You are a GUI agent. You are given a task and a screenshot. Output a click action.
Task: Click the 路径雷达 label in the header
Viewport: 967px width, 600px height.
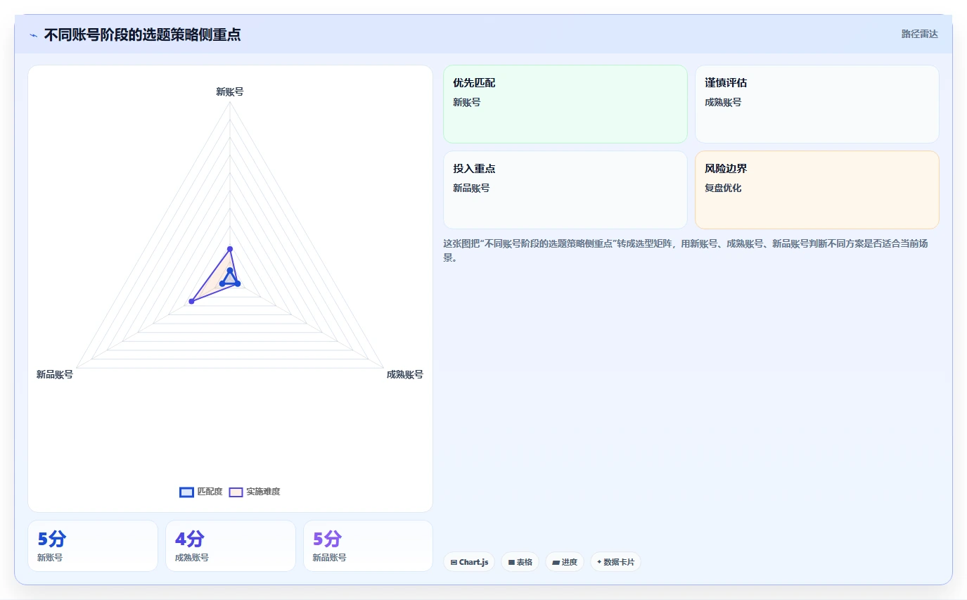(920, 34)
